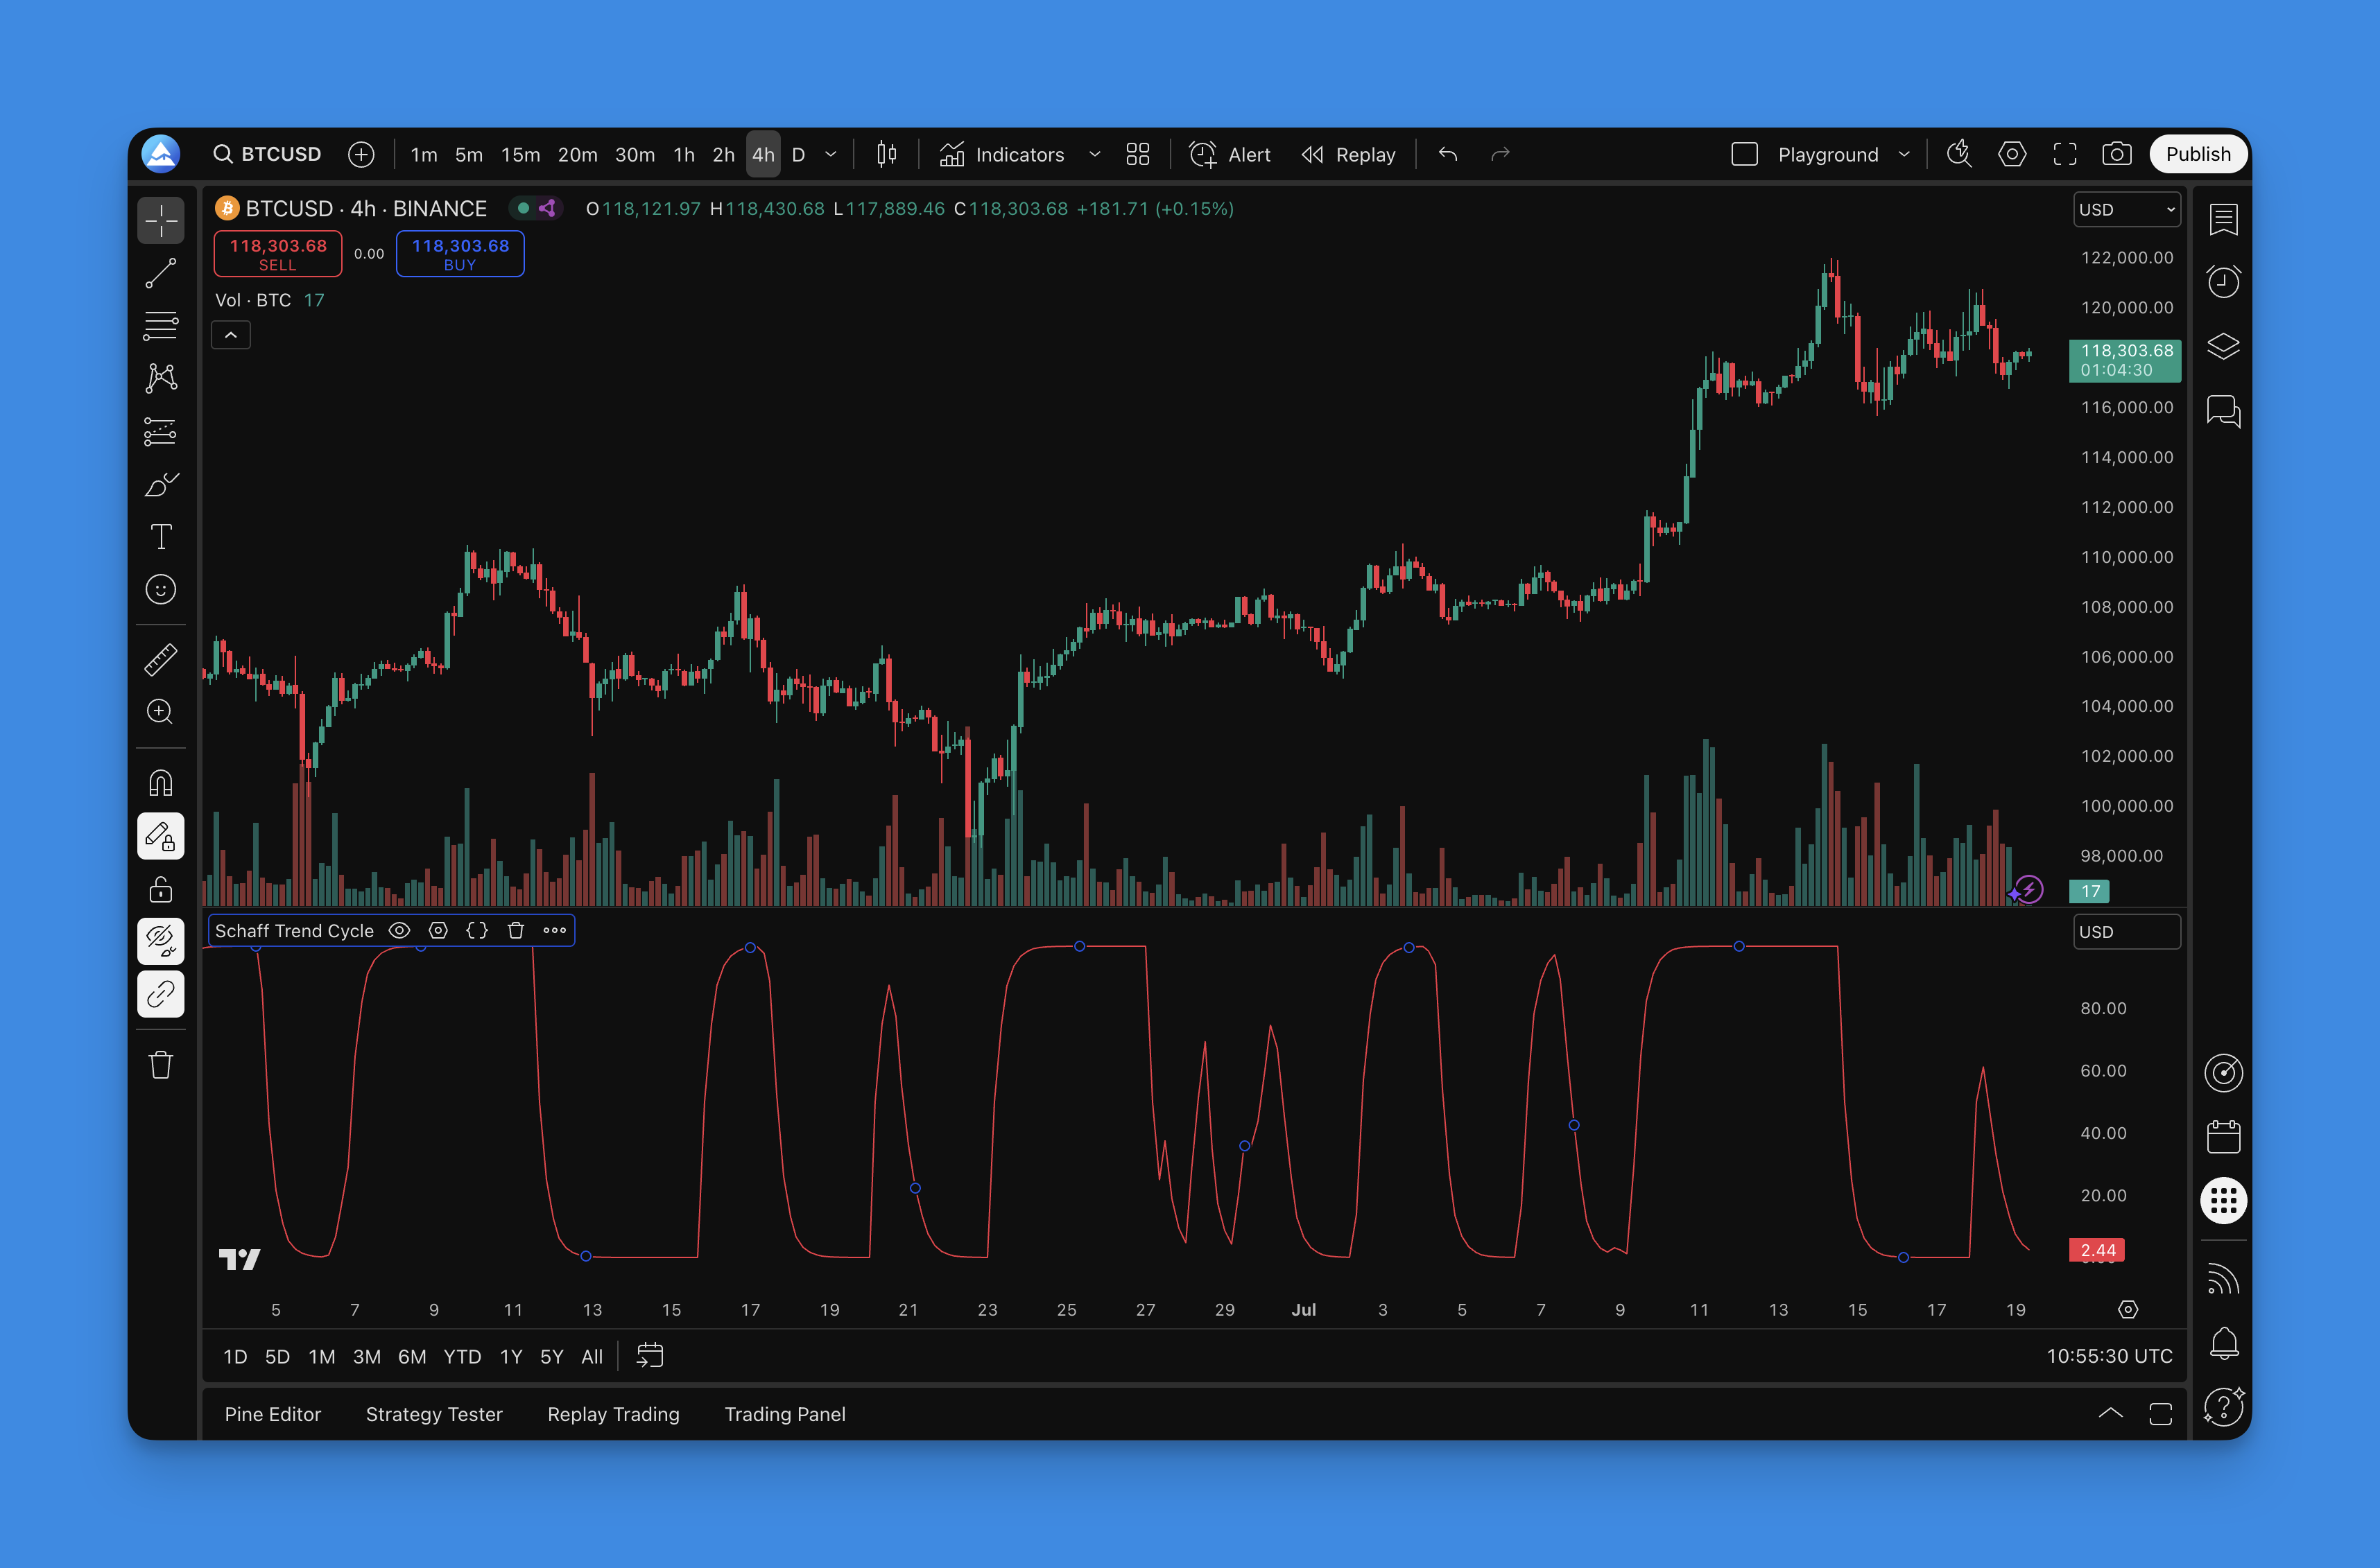This screenshot has width=2380, height=1568.
Task: Open the timeframe interval dropdown
Action: (x=830, y=155)
